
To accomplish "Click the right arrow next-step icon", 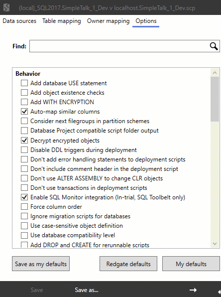I will click(x=193, y=290).
